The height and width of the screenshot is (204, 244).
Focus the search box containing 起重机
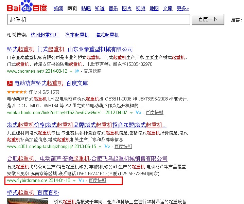click(99, 19)
